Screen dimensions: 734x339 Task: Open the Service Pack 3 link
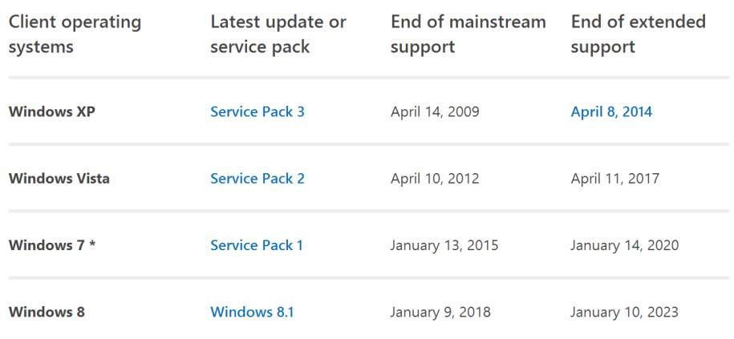coord(257,112)
